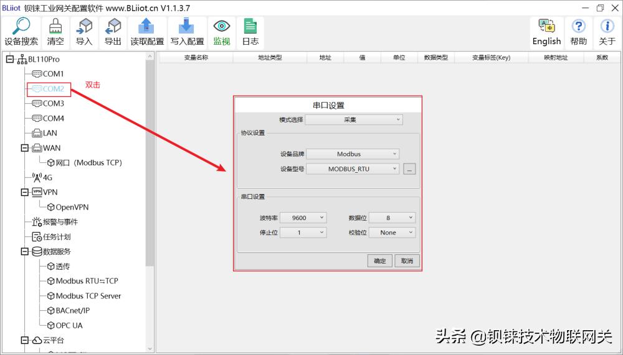Select the COM3 serial port icon
This screenshot has height=355, width=623.
pyautogui.click(x=37, y=104)
